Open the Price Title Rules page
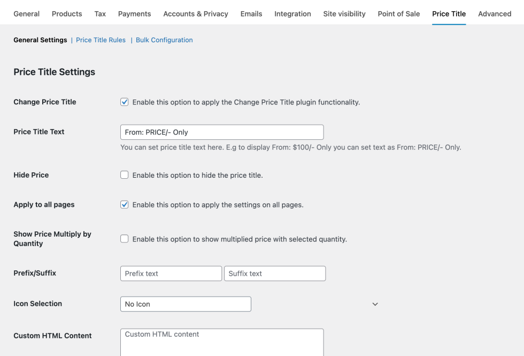This screenshot has height=356, width=524. [x=101, y=40]
